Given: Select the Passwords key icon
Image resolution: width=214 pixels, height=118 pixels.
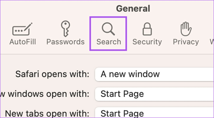Looking at the screenshot, I should 66,29.
